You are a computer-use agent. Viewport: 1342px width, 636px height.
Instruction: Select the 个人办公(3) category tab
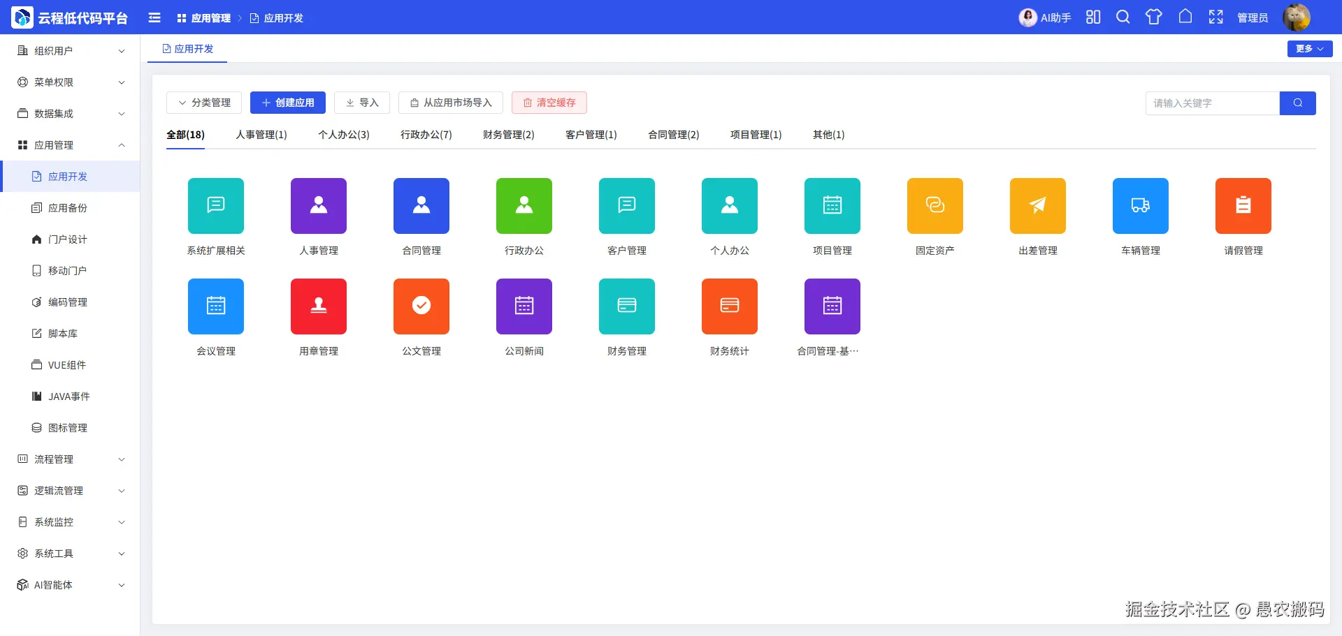tap(344, 135)
